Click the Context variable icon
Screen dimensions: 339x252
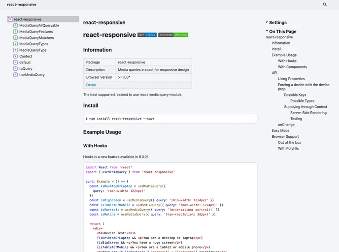(15, 56)
